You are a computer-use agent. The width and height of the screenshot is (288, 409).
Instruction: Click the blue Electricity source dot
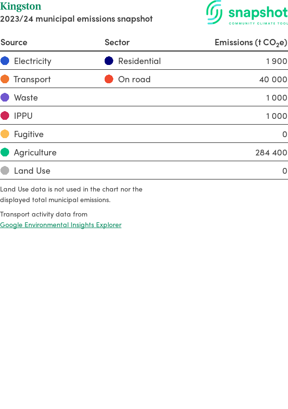pos(5,61)
